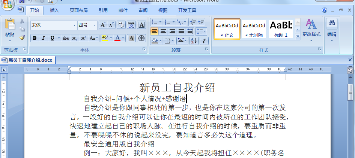Open the borders dropdown arrow
Viewport: 355px width, 158px height.
(x=173, y=41)
